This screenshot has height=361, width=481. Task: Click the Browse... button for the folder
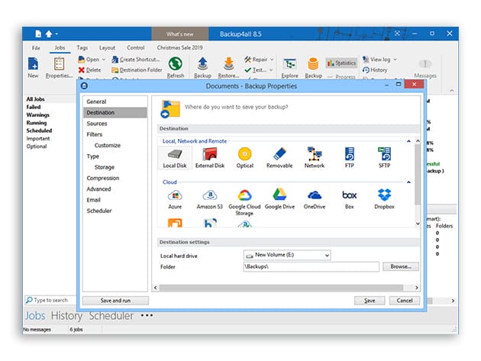coord(400,267)
